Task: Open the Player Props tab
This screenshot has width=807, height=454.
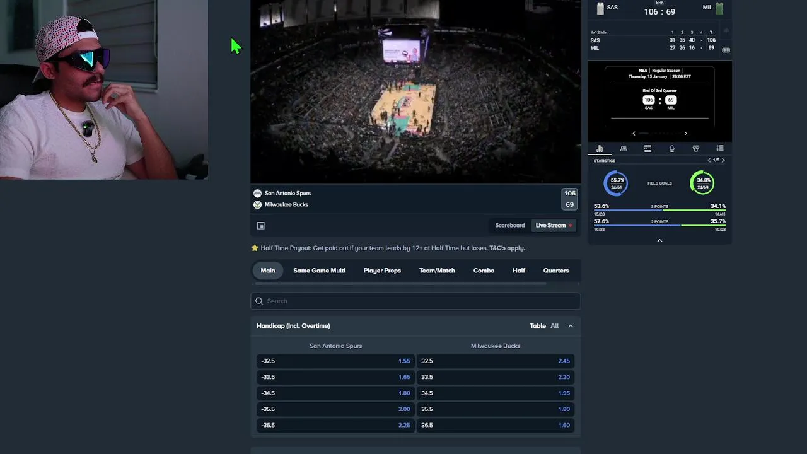Action: pyautogui.click(x=382, y=271)
